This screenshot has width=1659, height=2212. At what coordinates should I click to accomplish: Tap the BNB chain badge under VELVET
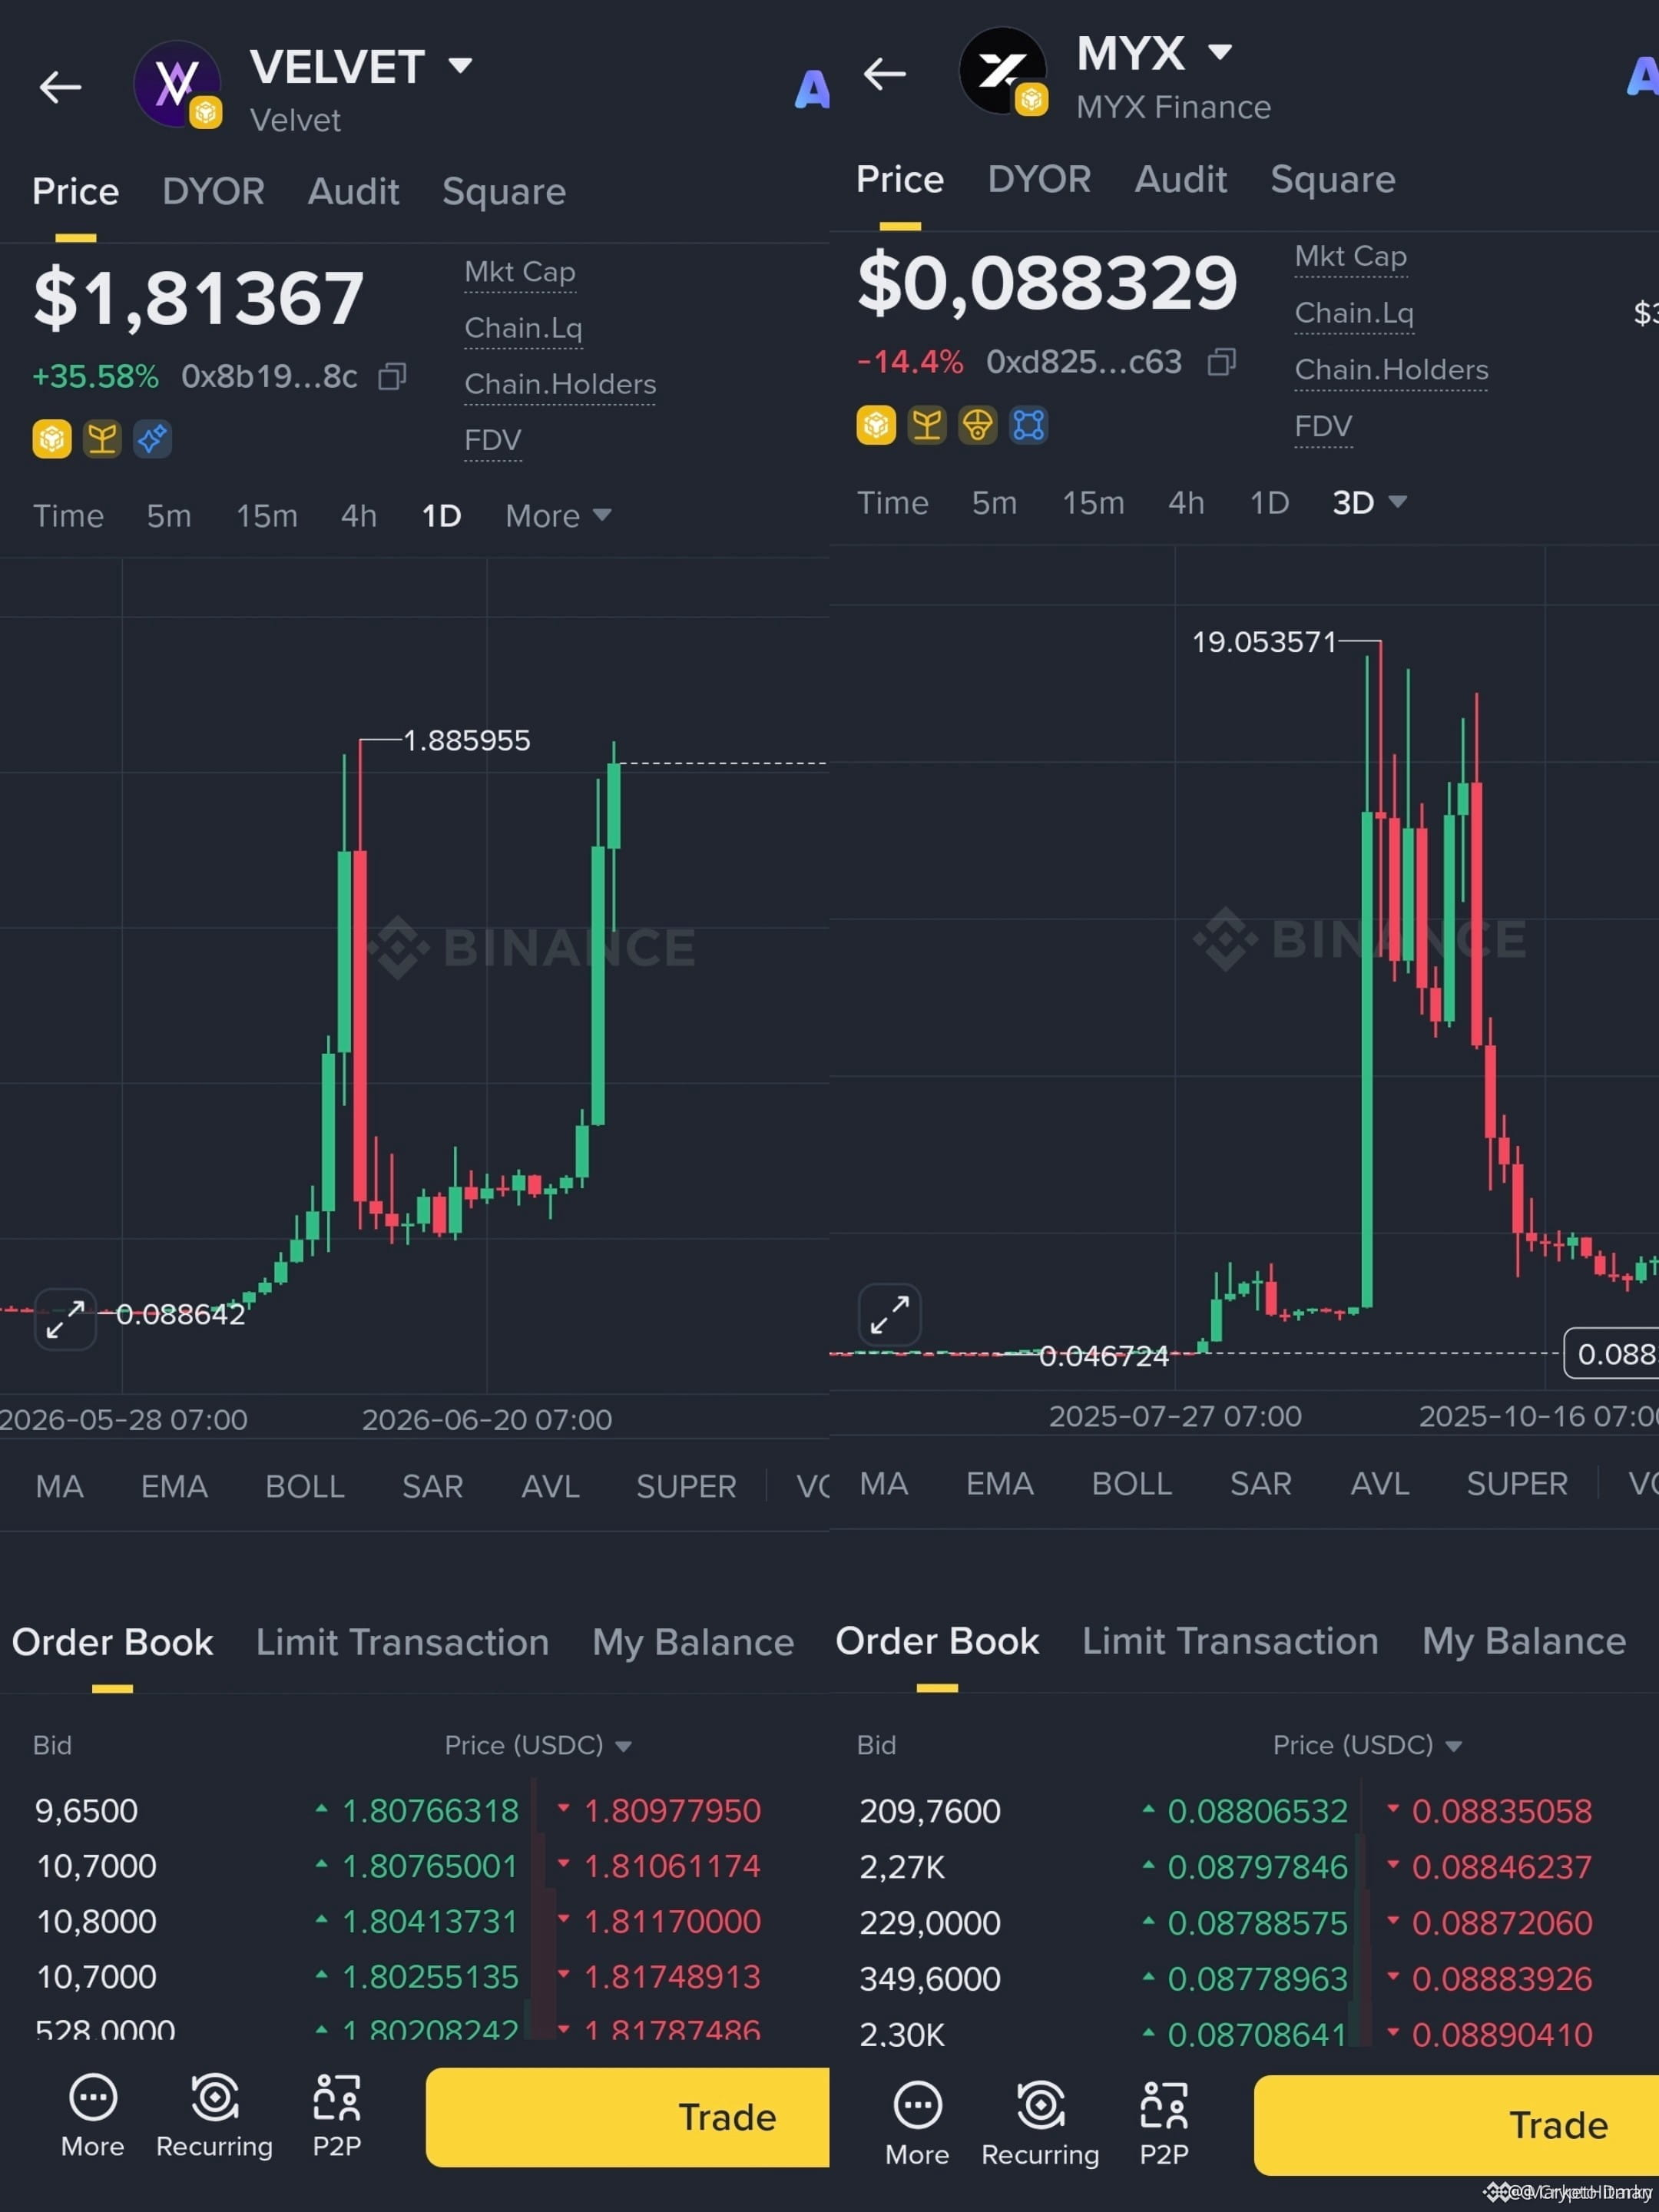tap(52, 439)
